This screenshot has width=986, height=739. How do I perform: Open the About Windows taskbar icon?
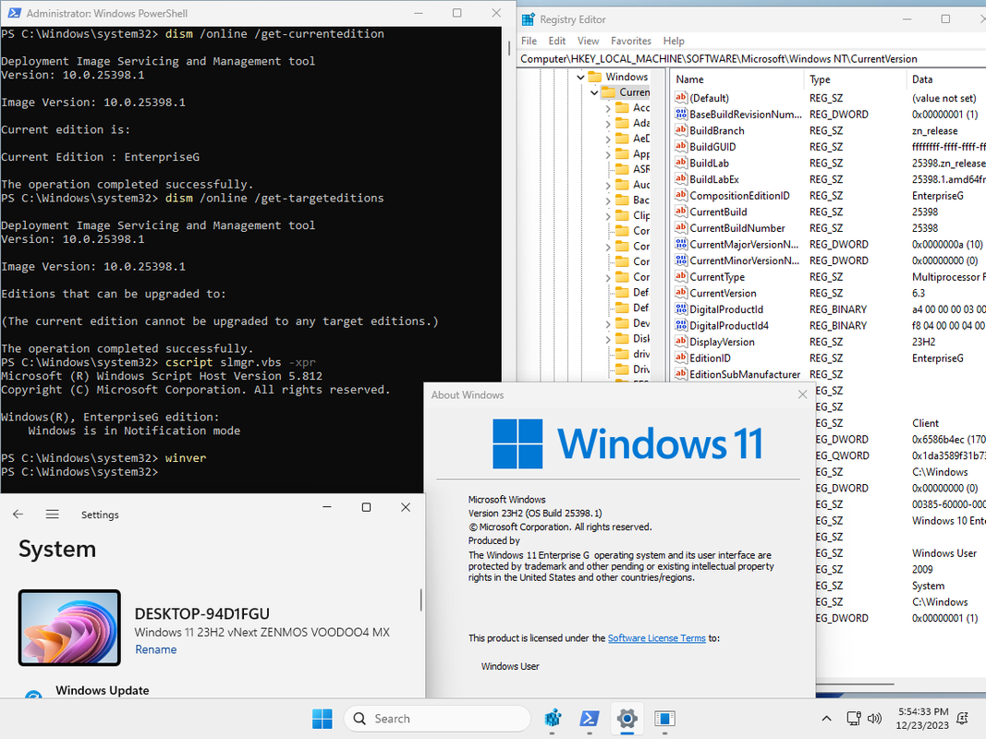point(664,719)
